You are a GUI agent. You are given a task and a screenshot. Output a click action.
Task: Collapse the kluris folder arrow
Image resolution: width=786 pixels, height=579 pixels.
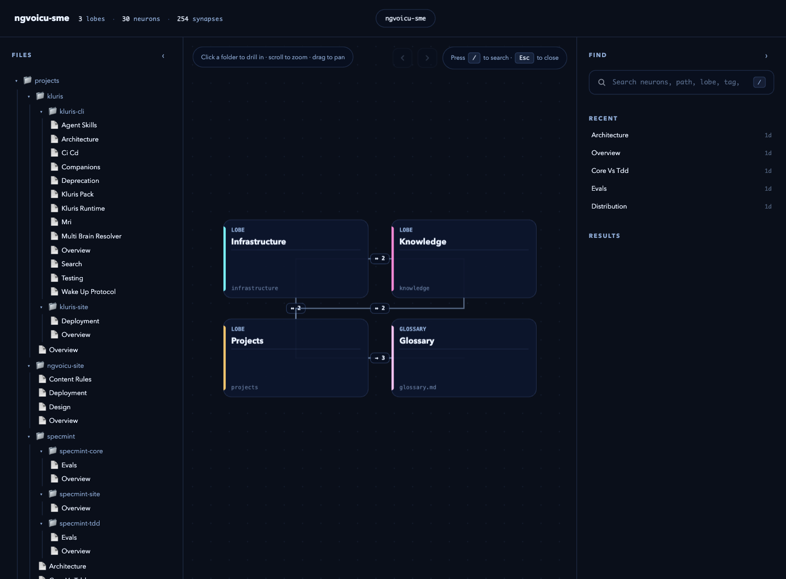coord(29,96)
